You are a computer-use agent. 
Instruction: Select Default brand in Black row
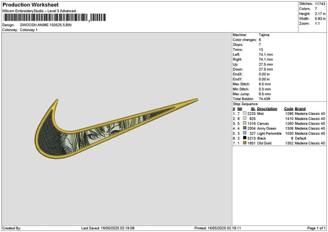(x=301, y=138)
